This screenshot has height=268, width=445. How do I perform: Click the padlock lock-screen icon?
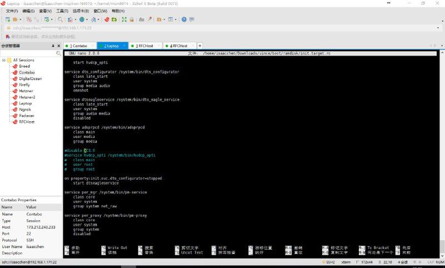pos(131,19)
